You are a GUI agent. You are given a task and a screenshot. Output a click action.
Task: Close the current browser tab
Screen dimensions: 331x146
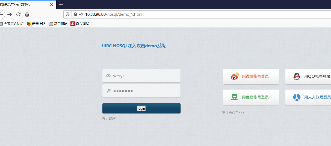coord(52,5)
